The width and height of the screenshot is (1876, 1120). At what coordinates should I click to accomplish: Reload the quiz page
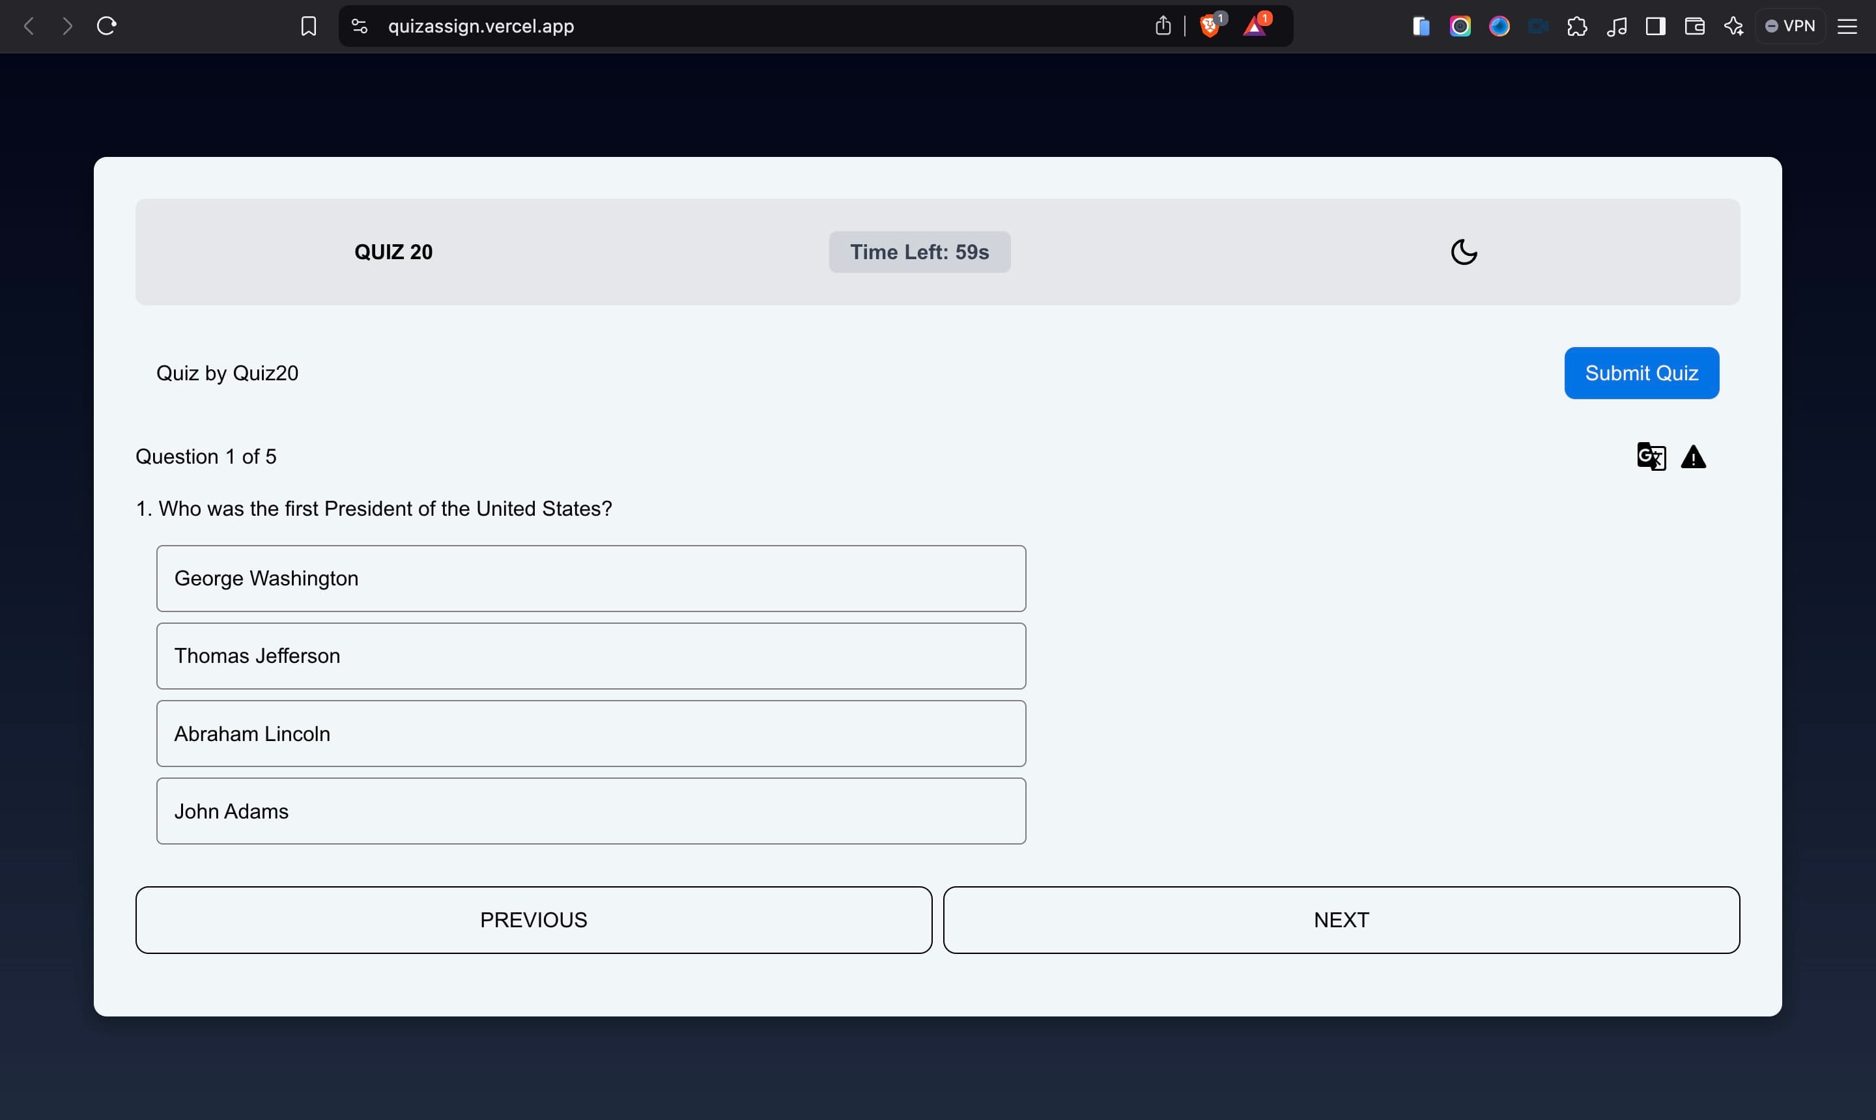pyautogui.click(x=106, y=27)
